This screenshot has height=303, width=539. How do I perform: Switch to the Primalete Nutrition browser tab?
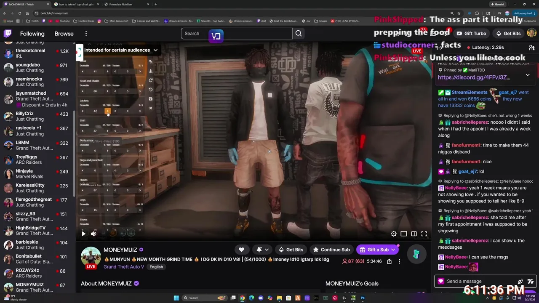coord(126,4)
